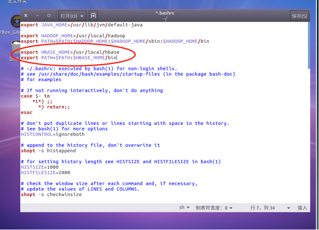Screen dimensions: 319x230
Task: Click the 'esac' keyword line
Action: pyautogui.click(x=26, y=112)
